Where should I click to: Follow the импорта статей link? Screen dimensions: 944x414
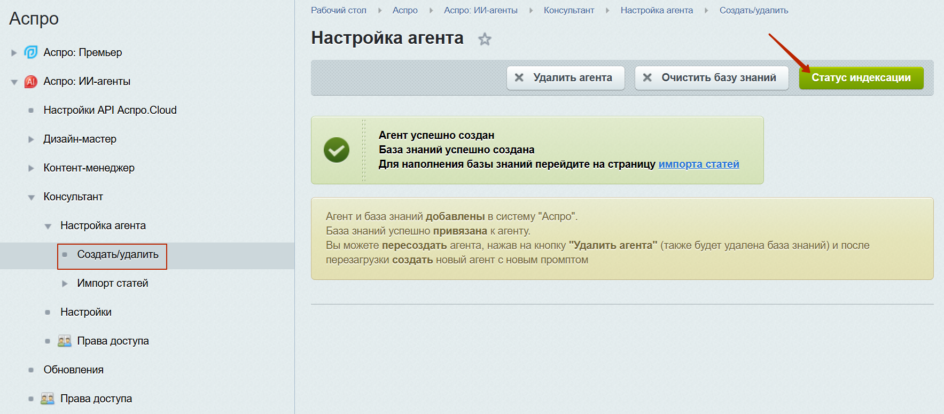click(x=699, y=164)
